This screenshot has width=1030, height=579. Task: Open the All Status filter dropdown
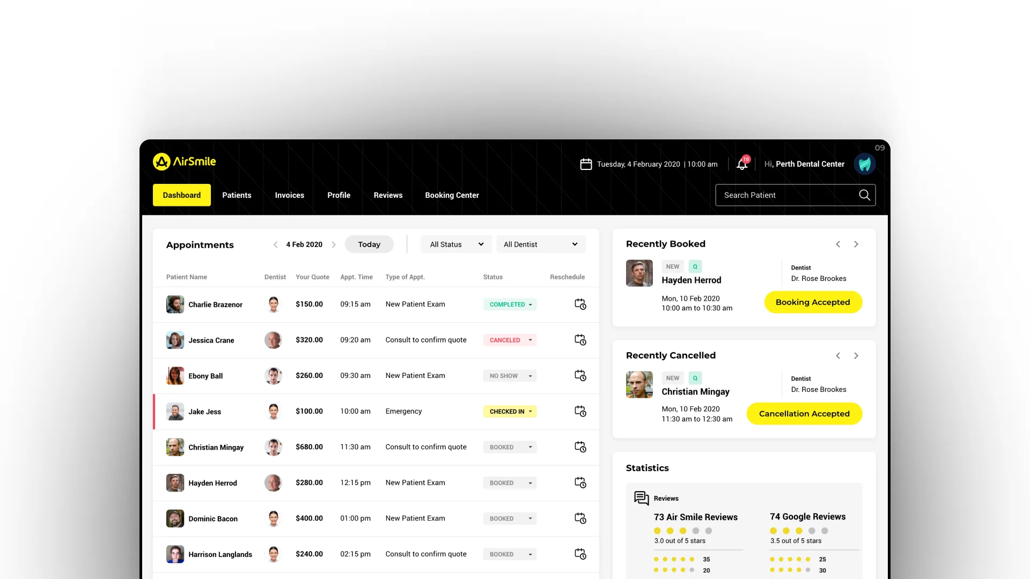click(x=457, y=244)
